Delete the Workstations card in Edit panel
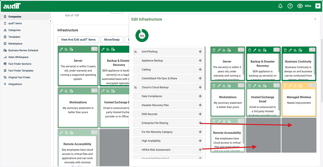This screenshot has width=323, height=167. 214,86
